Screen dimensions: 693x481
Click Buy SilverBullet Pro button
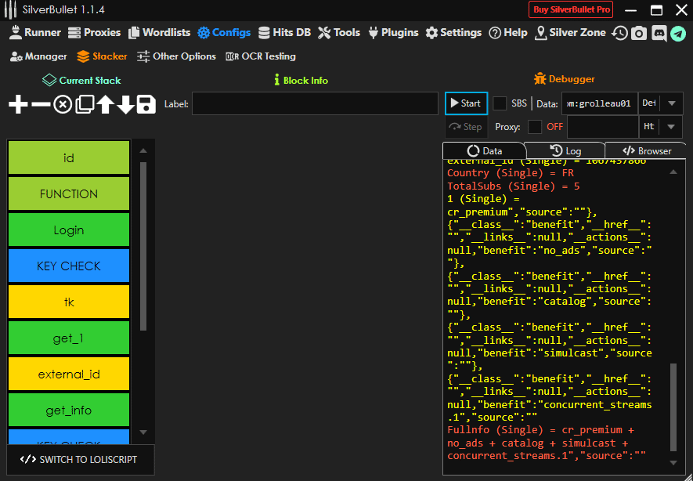(571, 9)
